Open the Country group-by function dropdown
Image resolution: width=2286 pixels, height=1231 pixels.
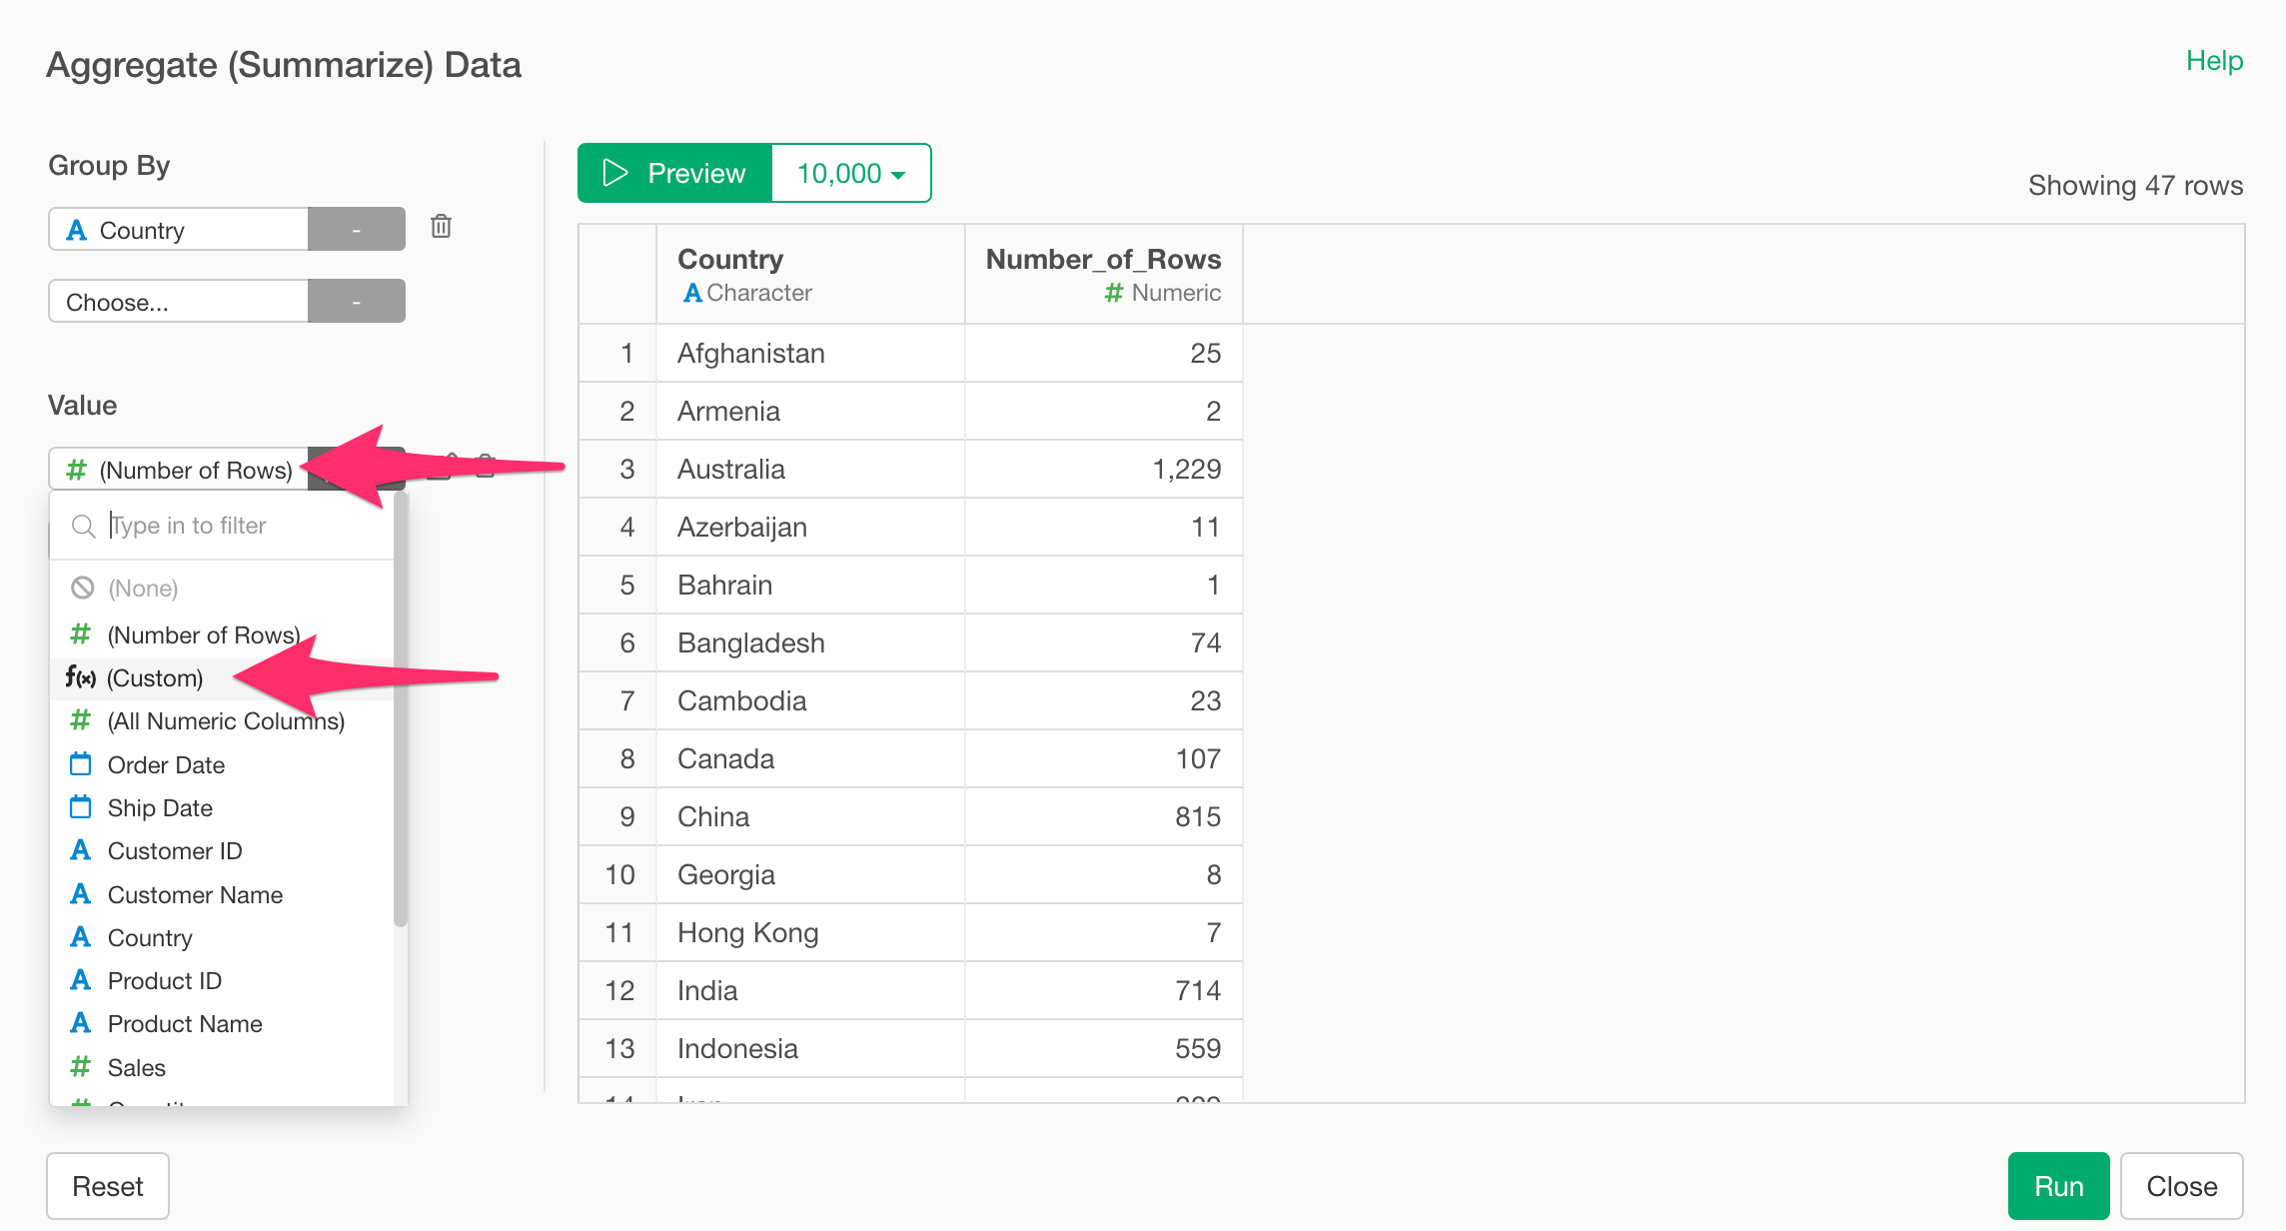pyautogui.click(x=356, y=230)
